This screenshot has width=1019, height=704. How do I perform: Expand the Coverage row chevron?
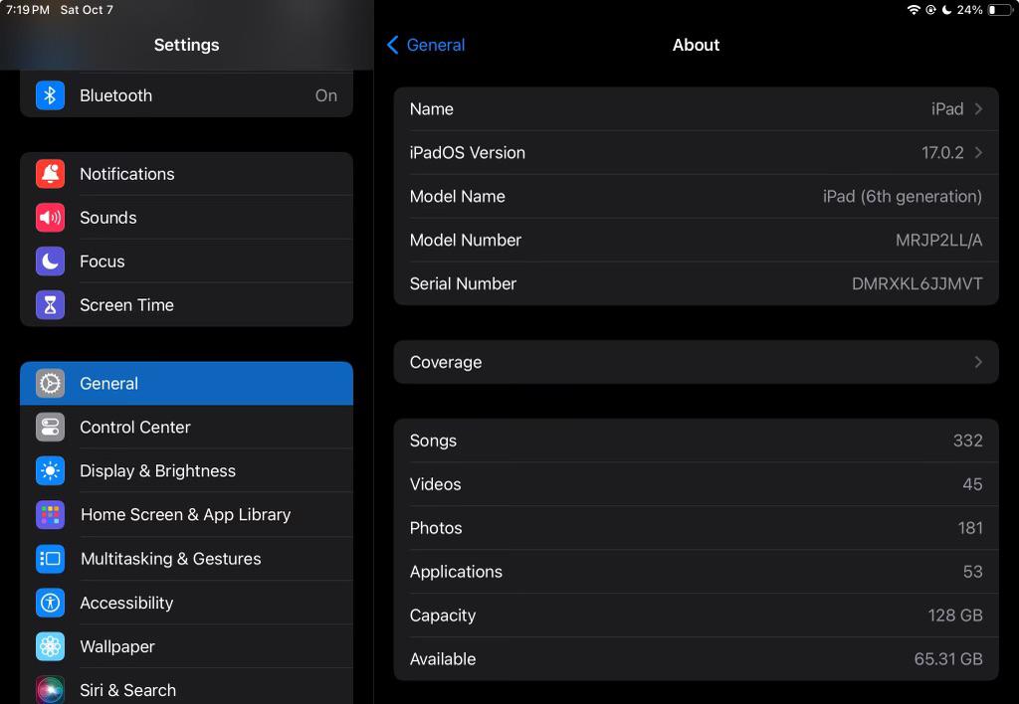pyautogui.click(x=978, y=362)
